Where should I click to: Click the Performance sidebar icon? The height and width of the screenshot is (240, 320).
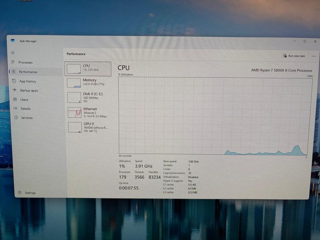(14, 71)
